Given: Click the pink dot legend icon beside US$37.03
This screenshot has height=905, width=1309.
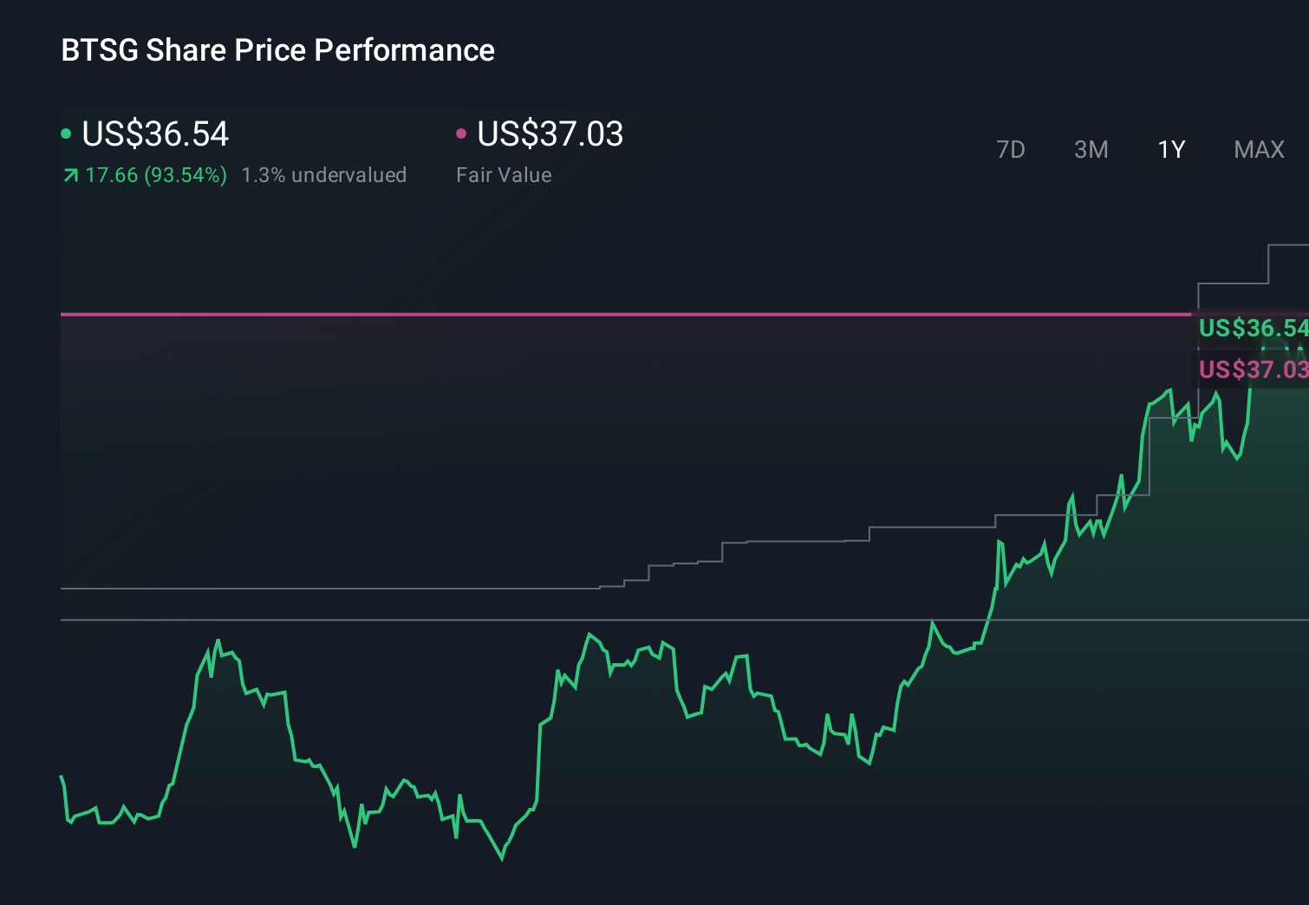Looking at the screenshot, I should point(462,133).
